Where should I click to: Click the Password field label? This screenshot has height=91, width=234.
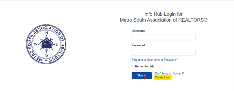tap(138, 45)
